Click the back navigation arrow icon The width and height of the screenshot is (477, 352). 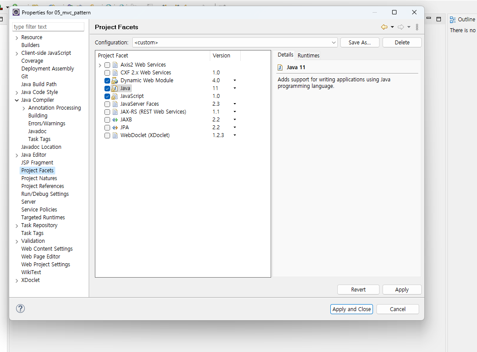(x=384, y=27)
